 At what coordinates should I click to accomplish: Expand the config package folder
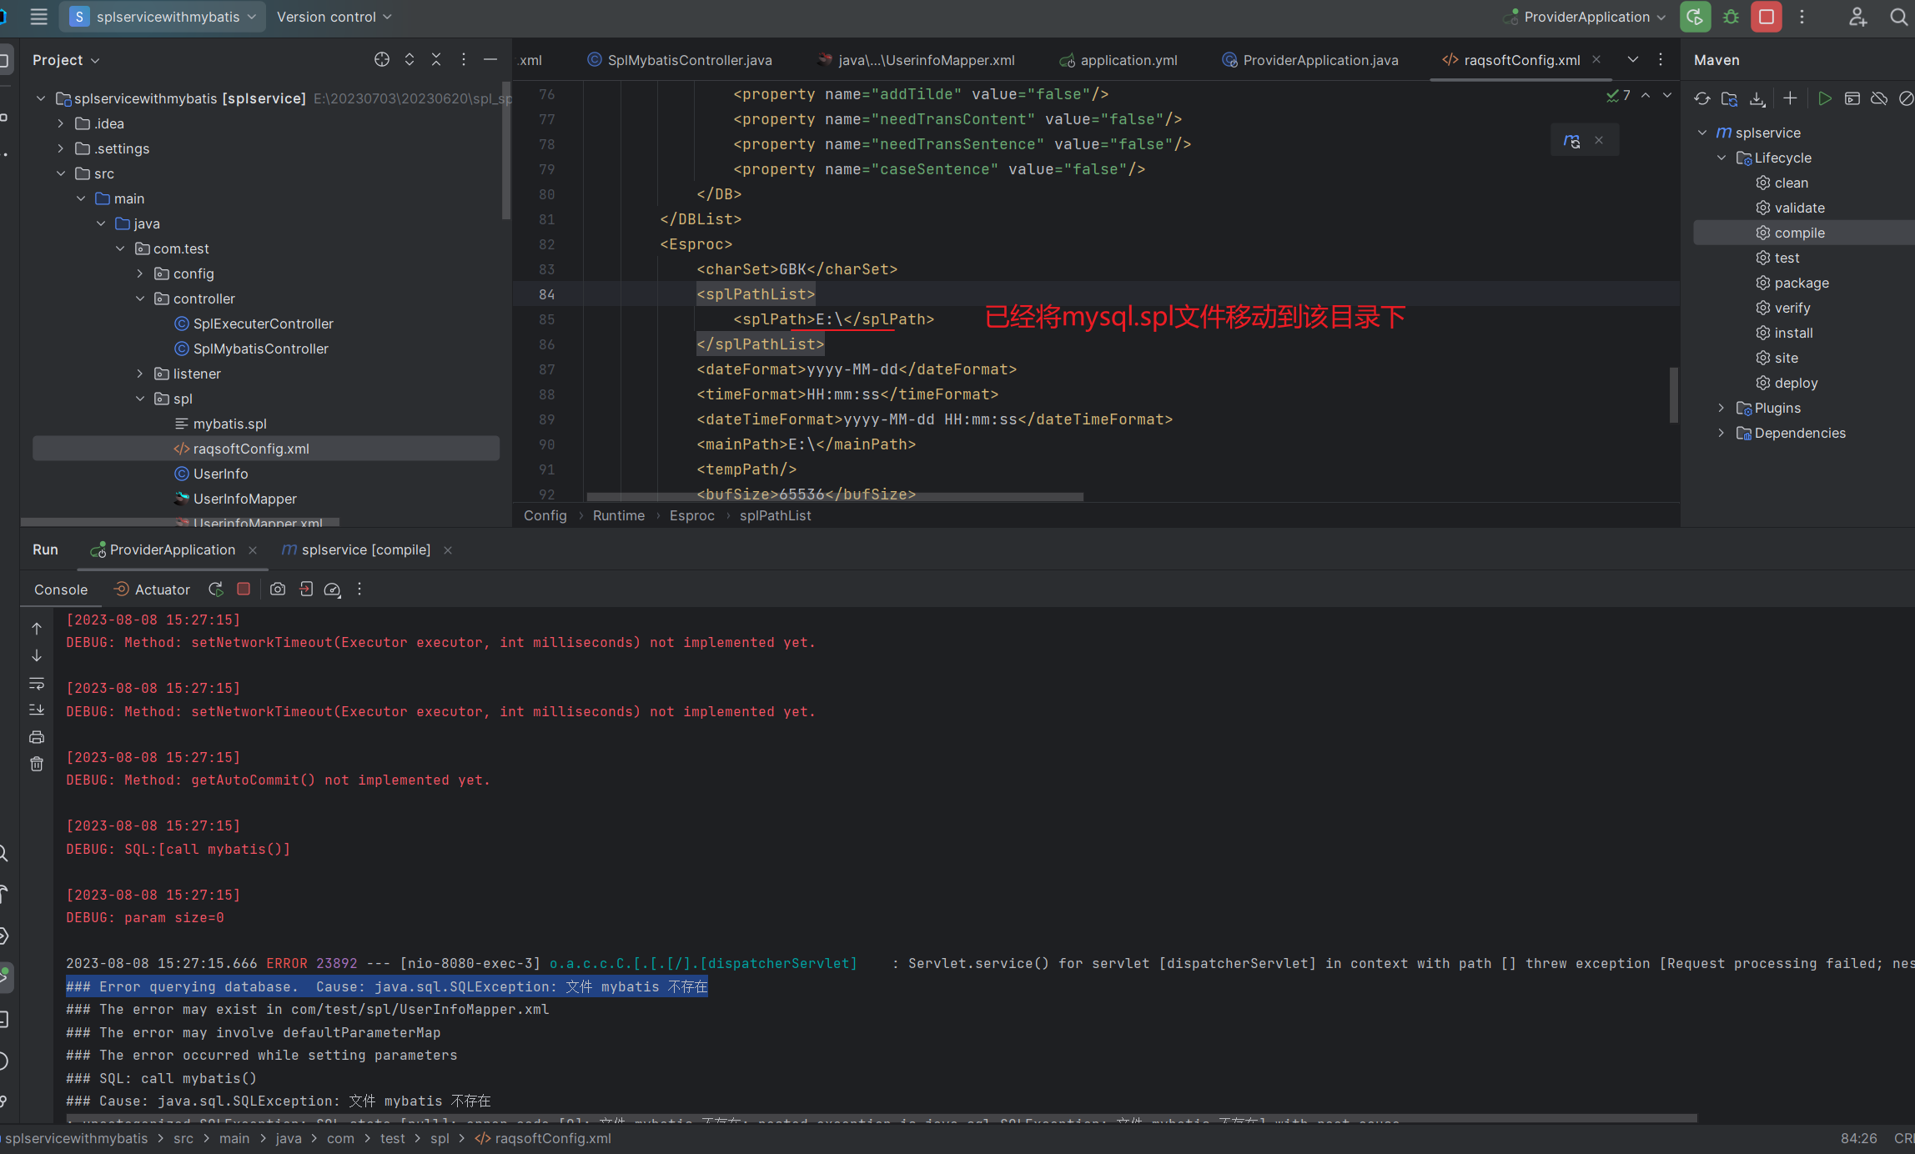point(140,273)
